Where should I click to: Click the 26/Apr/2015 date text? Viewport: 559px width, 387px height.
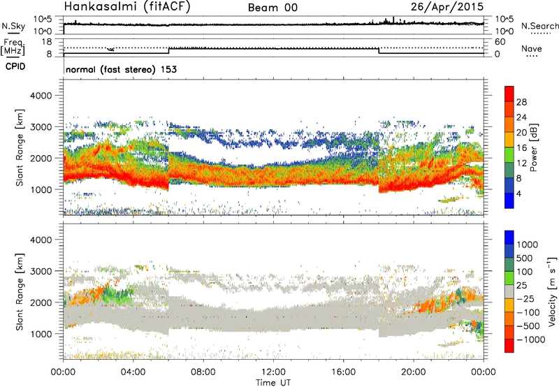pos(447,7)
